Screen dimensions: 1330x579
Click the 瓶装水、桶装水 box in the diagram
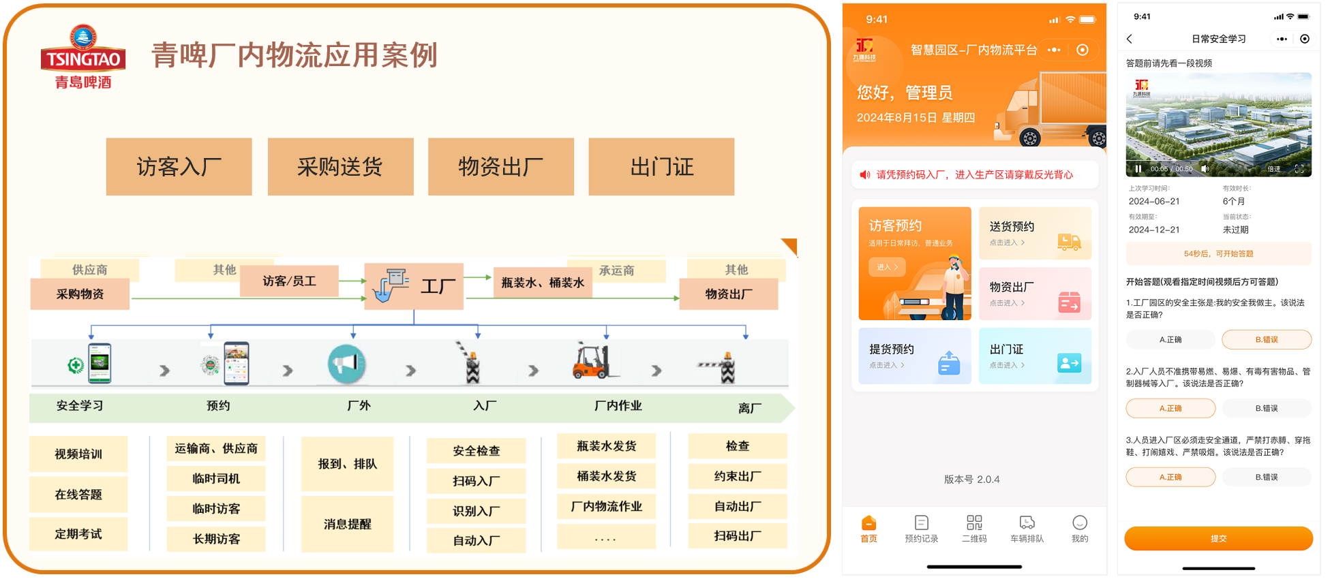pos(543,283)
